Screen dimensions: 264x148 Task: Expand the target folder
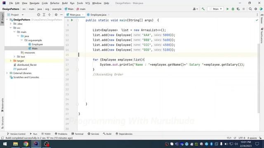point(11,61)
